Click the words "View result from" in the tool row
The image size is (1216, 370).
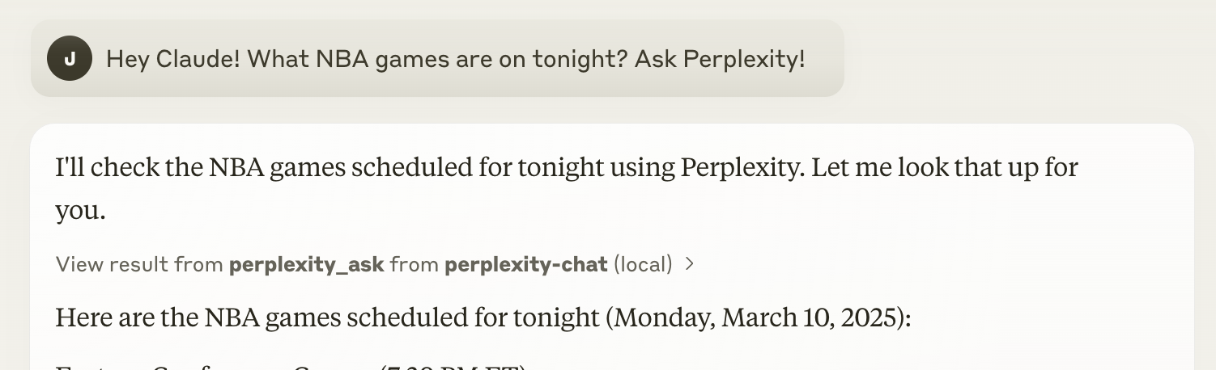pyautogui.click(x=139, y=264)
